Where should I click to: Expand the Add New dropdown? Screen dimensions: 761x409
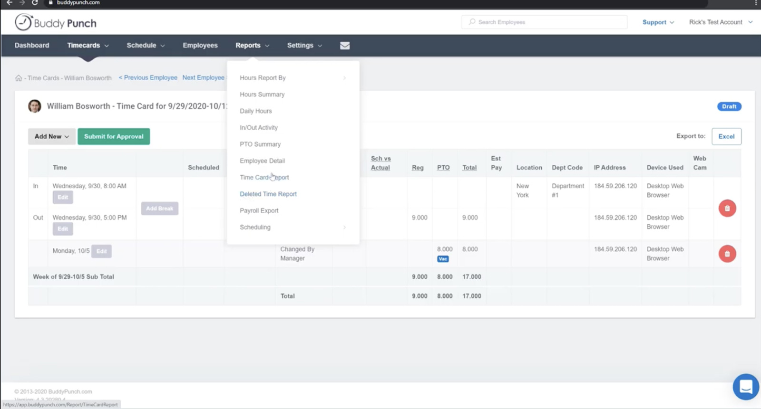[x=51, y=136]
